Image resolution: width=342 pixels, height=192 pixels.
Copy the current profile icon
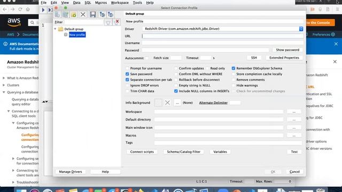65,14
